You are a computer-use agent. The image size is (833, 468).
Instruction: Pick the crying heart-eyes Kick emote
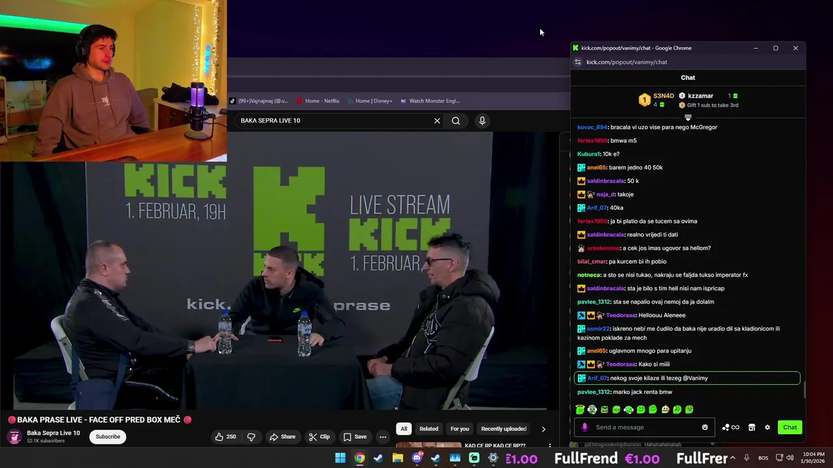click(689, 409)
